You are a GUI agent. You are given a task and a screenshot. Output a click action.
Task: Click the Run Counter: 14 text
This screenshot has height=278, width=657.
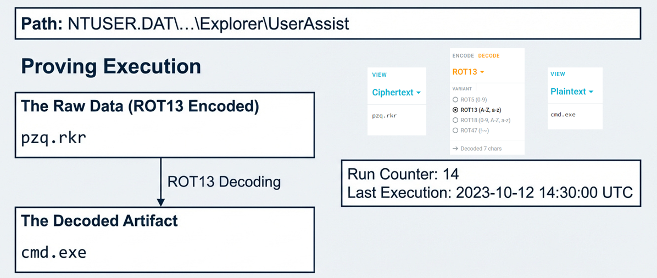coord(403,174)
